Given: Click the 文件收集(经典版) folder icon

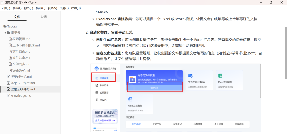Looking at the screenshot, I should (x=190, y=76).
